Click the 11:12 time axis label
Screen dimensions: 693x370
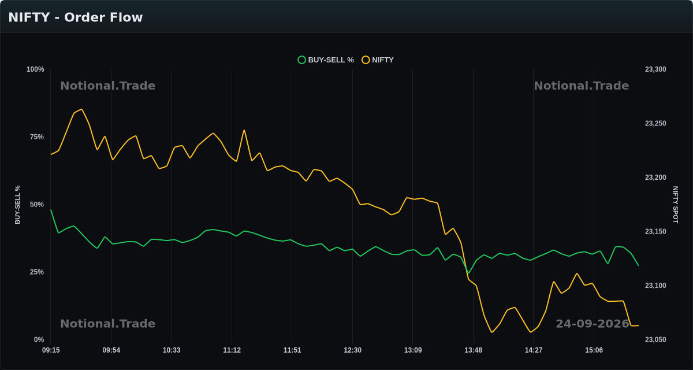pyautogui.click(x=232, y=350)
